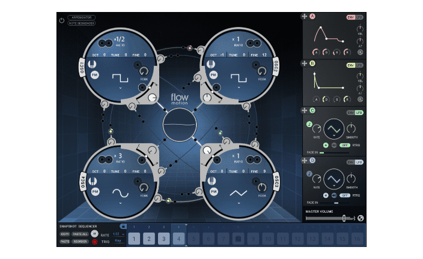This screenshot has width=423, height=259.
Task: Toggle tempo sync note icon on LFO C
Action: (309, 124)
